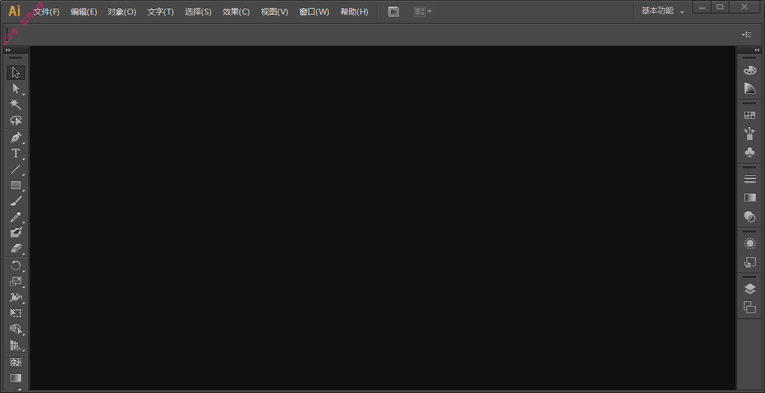The height and width of the screenshot is (393, 765).
Task: Minimize the Illustrator window
Action: coord(702,7)
